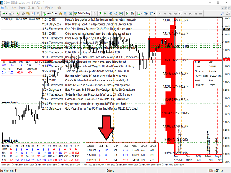
Task: Toggle Auto Scroll chart icon
Action: (x=127, y=14)
